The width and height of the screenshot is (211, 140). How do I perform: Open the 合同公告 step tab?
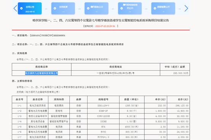pyautogui.click(x=30, y=8)
